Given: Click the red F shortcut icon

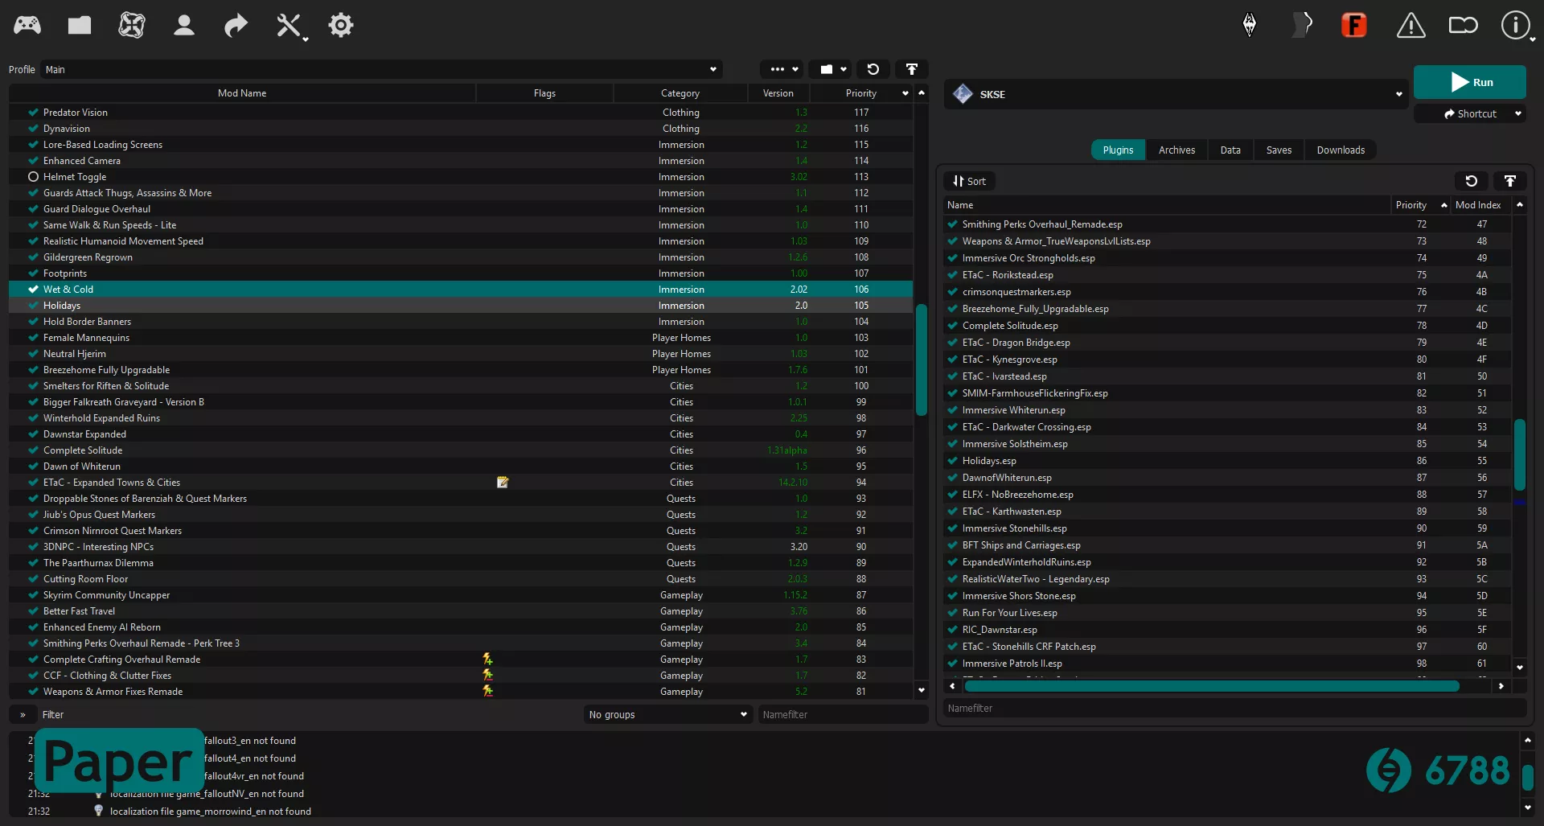Looking at the screenshot, I should coord(1354,25).
